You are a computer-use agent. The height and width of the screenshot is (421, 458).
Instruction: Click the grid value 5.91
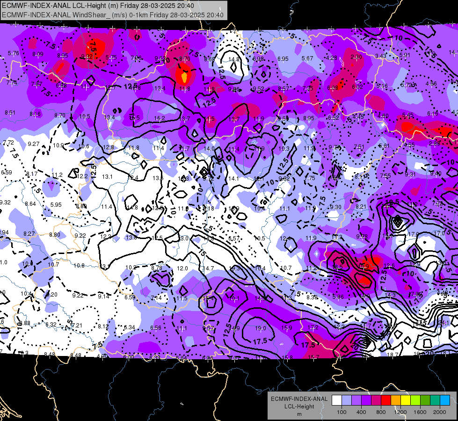(405, 55)
